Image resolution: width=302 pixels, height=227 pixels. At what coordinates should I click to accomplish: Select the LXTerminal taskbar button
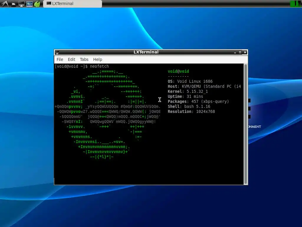pos(73,4)
